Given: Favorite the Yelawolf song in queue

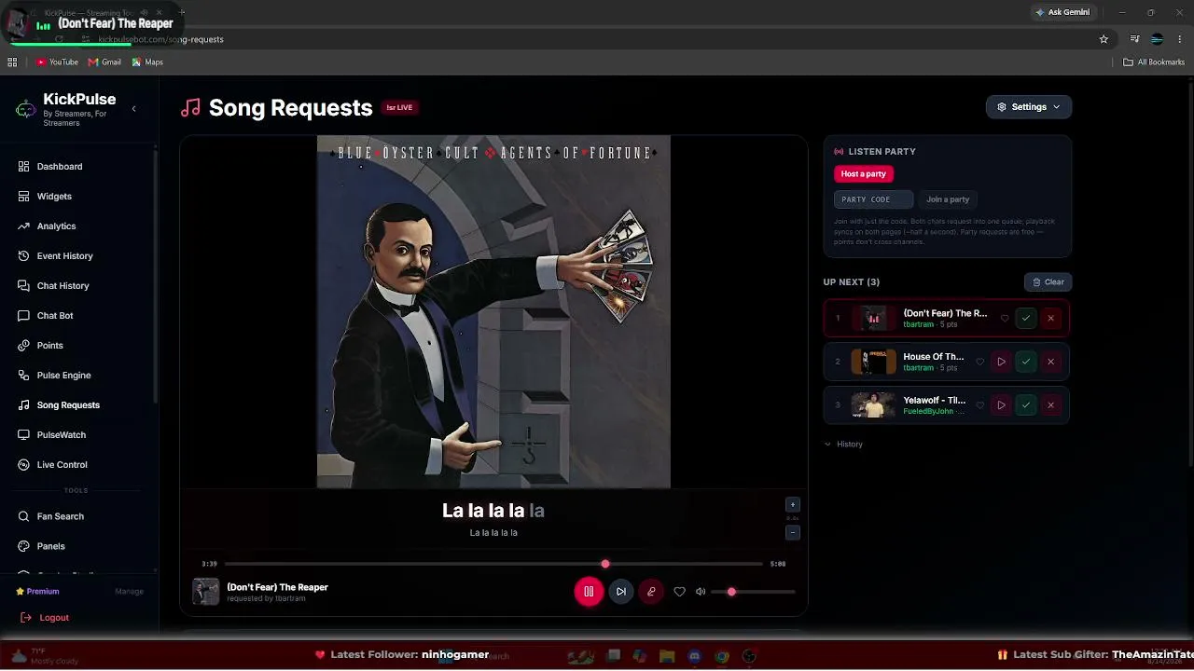Looking at the screenshot, I should 979,405.
